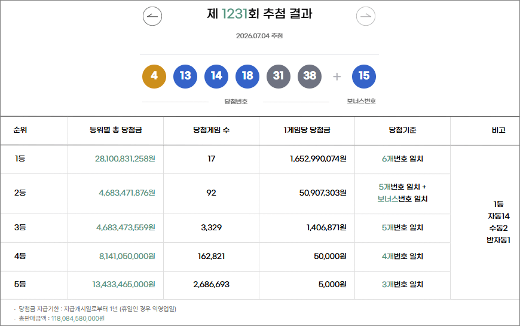Select the 5등 rank cell
520x326 pixels.
coord(20,285)
